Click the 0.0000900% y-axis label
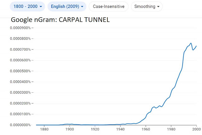 (x=20, y=28)
